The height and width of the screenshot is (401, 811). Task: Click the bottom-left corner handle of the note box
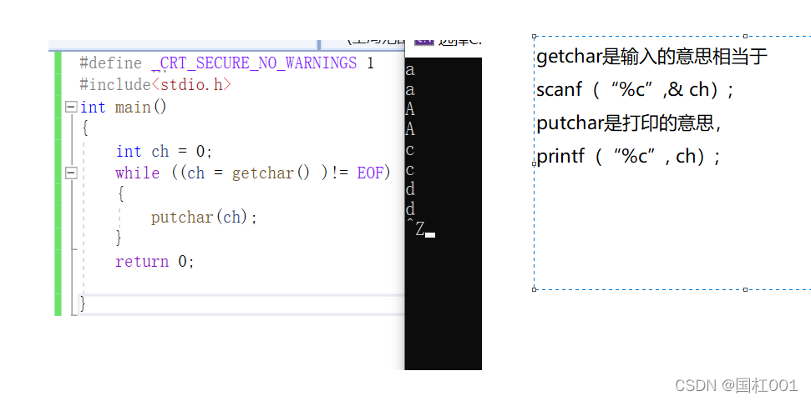pos(534,289)
